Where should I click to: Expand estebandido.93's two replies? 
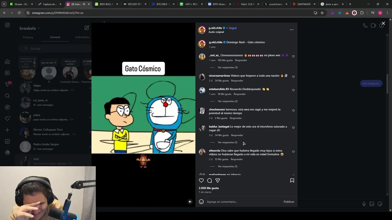tap(228, 101)
